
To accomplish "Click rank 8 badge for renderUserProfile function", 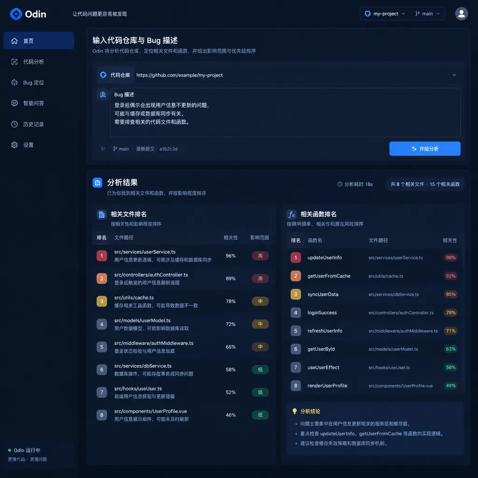I will tap(295, 386).
